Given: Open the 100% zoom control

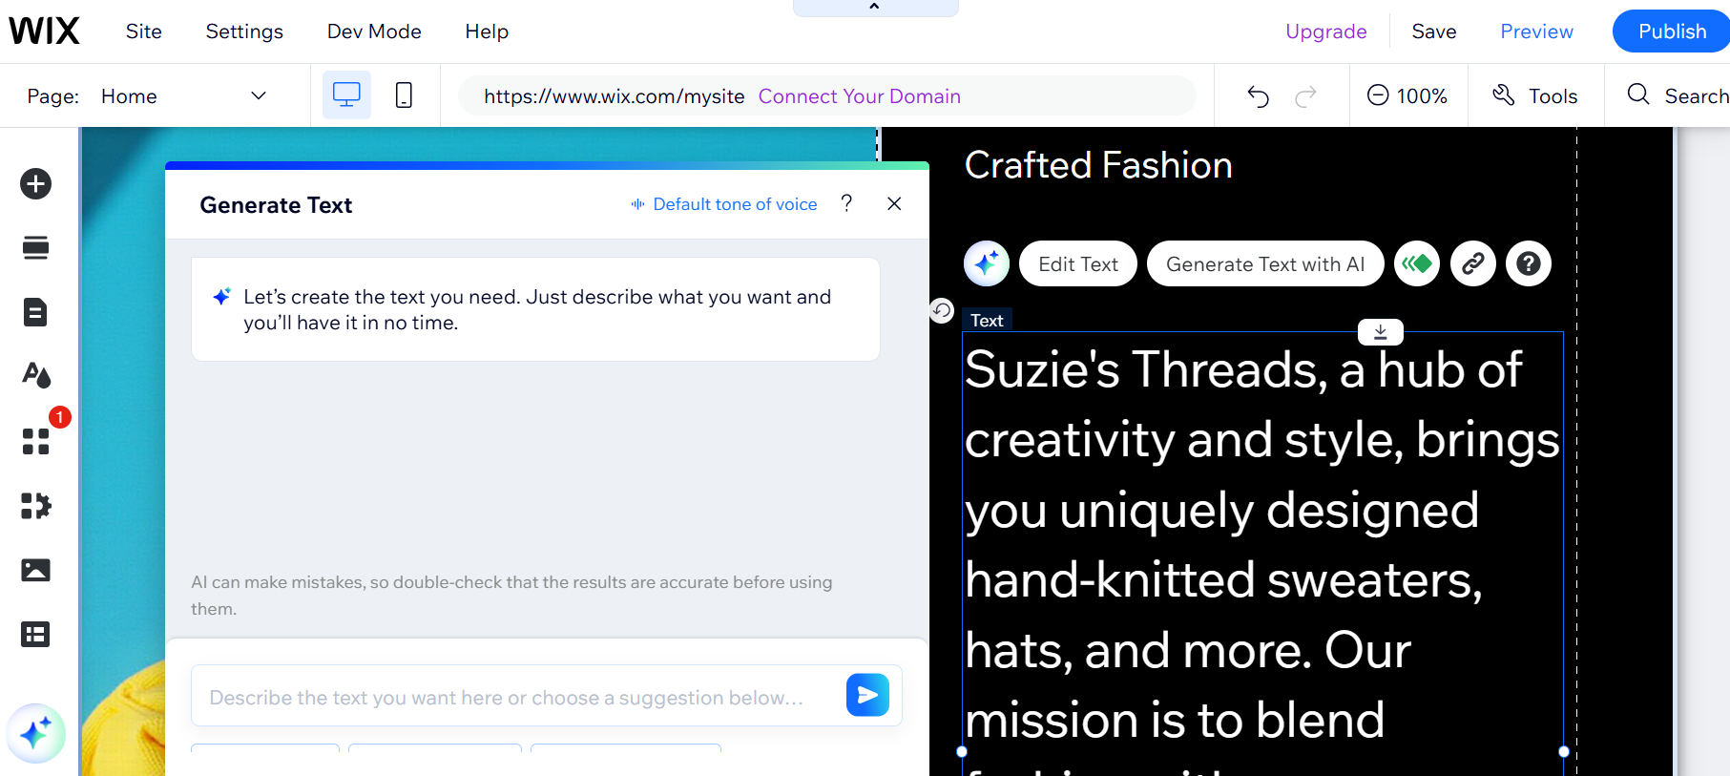Looking at the screenshot, I should pos(1407,95).
